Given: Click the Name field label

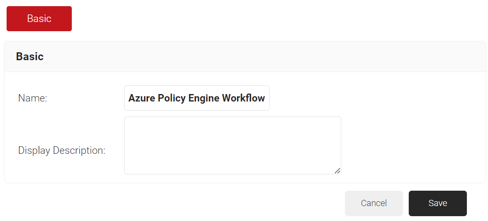Looking at the screenshot, I should [x=33, y=98].
